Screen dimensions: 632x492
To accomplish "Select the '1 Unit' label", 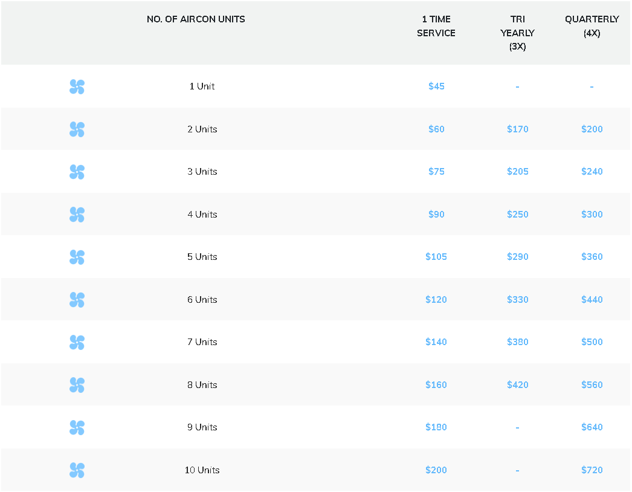I will (x=202, y=86).
